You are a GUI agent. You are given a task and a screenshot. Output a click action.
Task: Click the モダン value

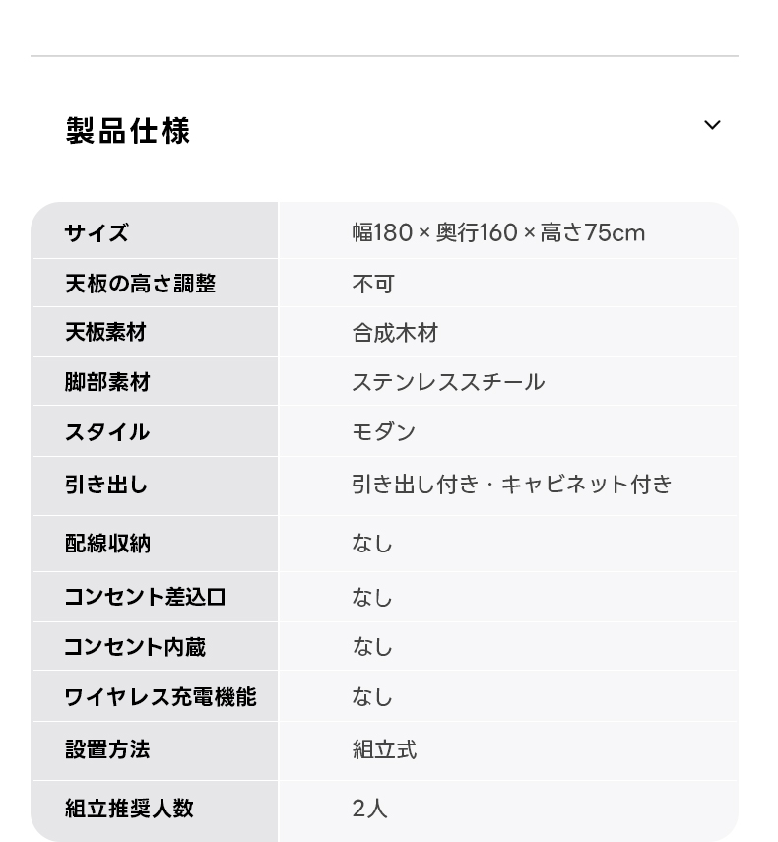(384, 432)
